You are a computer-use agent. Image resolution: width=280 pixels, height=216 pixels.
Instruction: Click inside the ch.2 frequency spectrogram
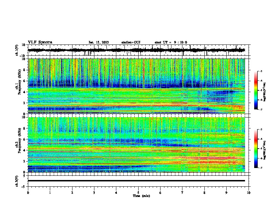(136, 145)
